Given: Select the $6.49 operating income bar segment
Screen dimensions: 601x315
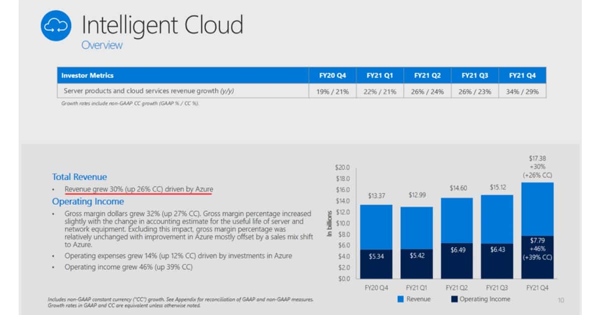Looking at the screenshot, I should pyautogui.click(x=457, y=261).
